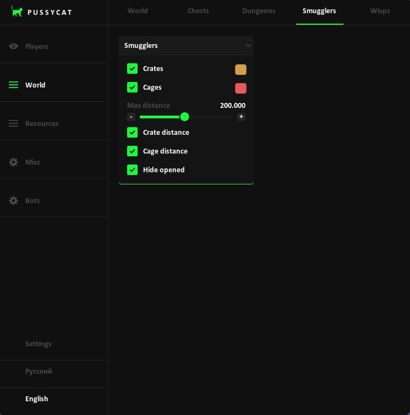Click the gear icon beside Misc
This screenshot has height=415, width=410.
click(14, 162)
